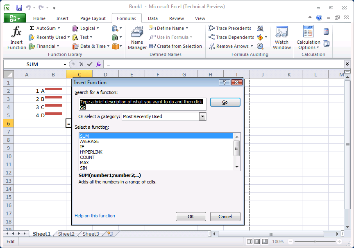Open Recently Used functions list
This screenshot has width=354, height=248.
coord(49,37)
